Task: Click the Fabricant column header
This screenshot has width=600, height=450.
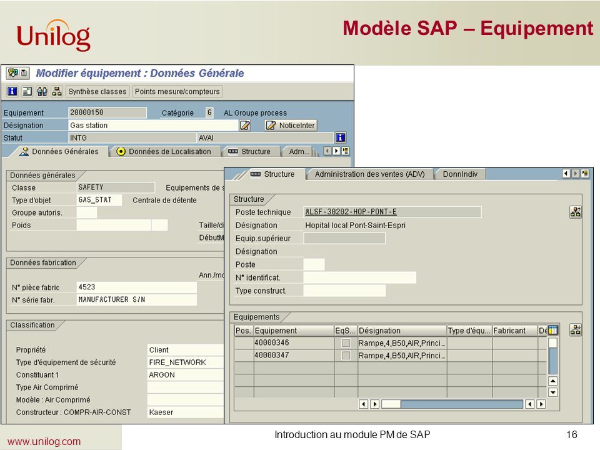Action: click(514, 331)
